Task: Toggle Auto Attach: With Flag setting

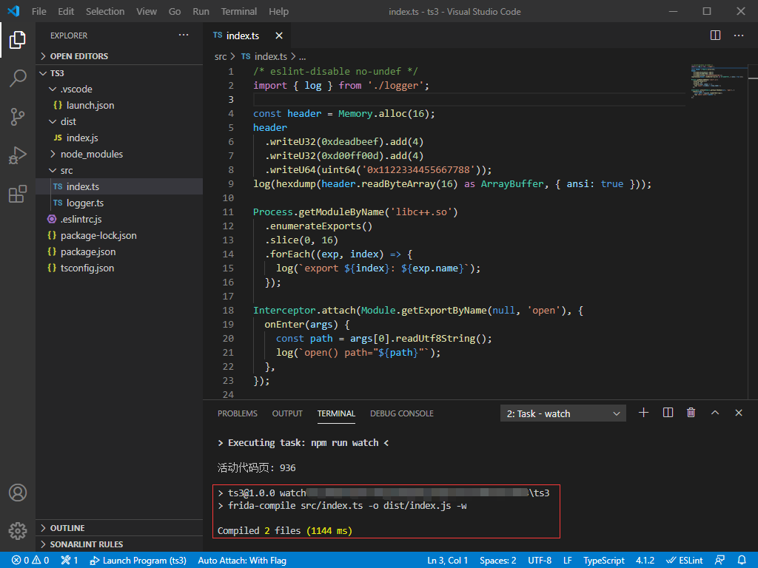Action: tap(242, 561)
